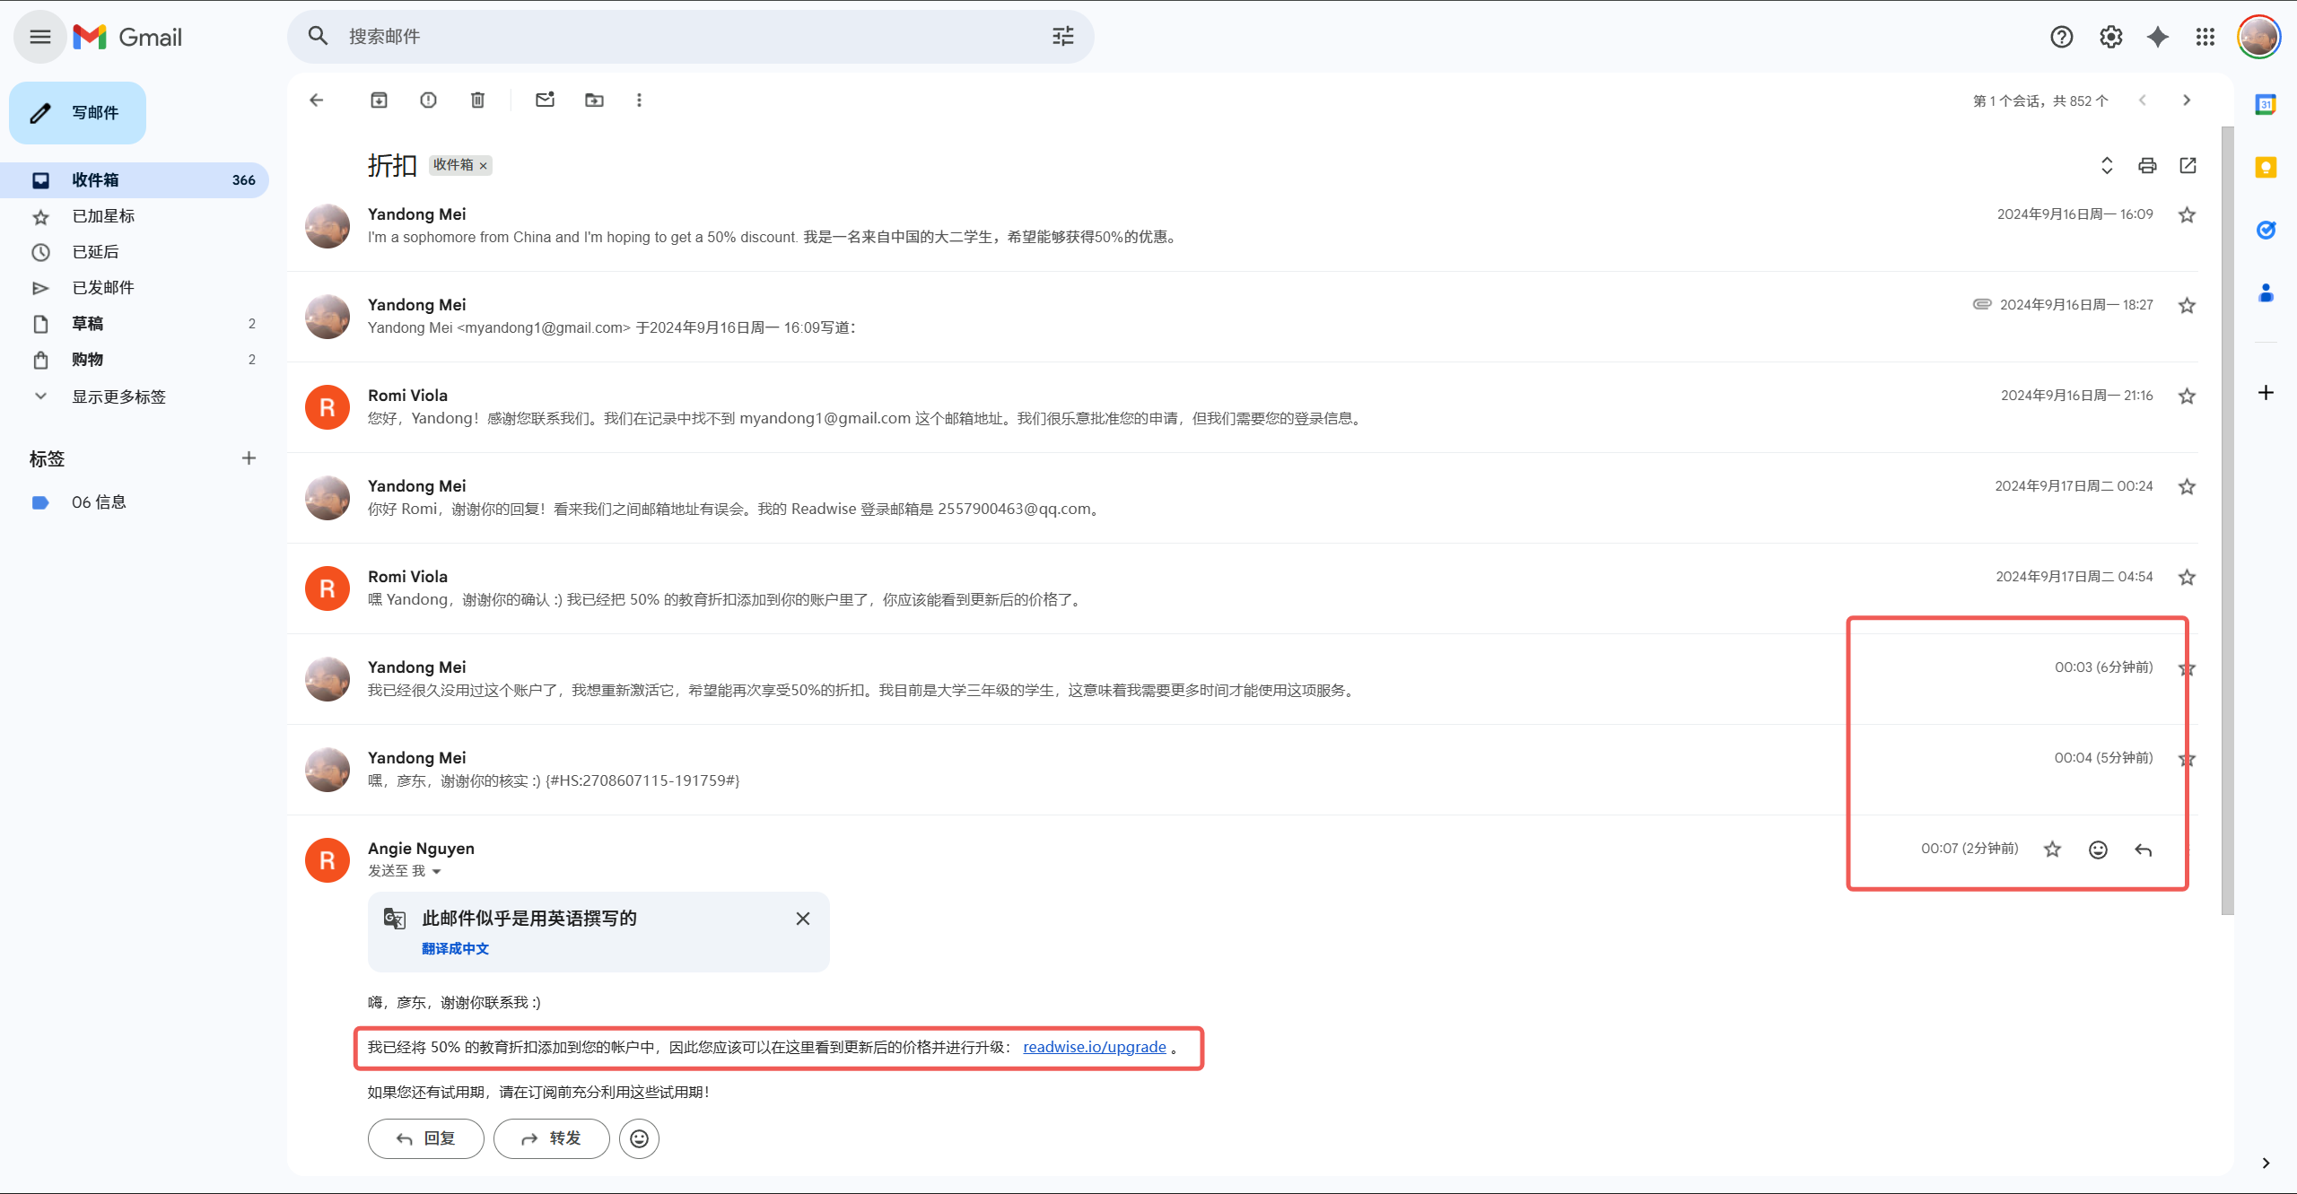The width and height of the screenshot is (2297, 1194).
Task: Mark as unread with the envelope icon
Action: [545, 100]
